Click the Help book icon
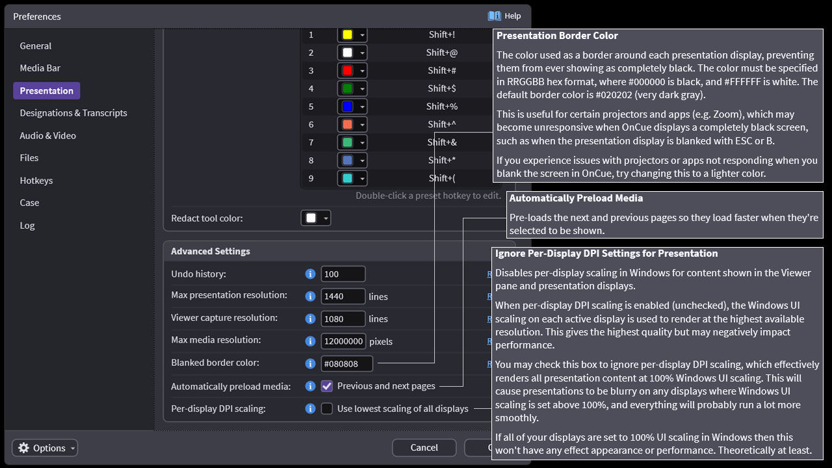832x468 pixels. (494, 16)
